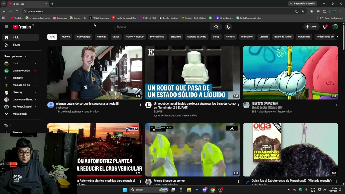Open Discord from the taskbar
This screenshot has height=194, width=345.
point(205,190)
